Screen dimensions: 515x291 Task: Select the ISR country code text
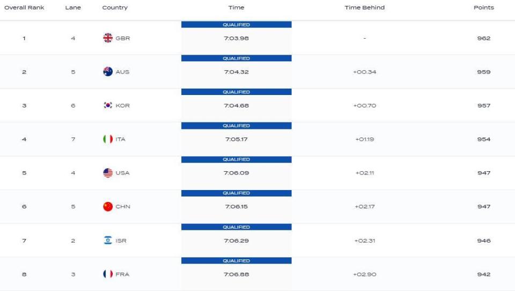pos(121,241)
